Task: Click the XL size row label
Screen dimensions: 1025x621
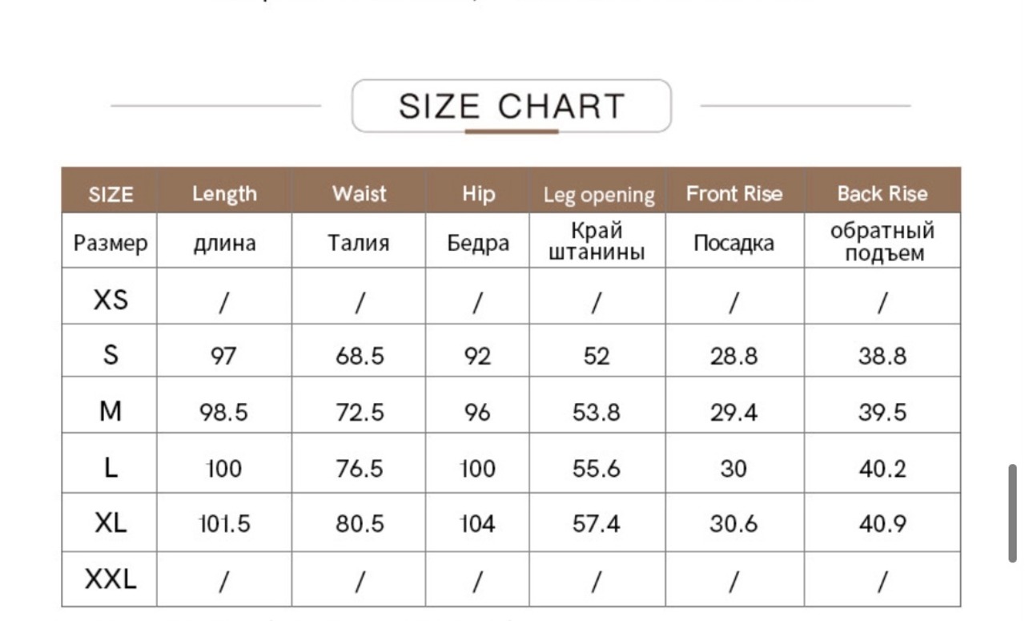Action: (111, 523)
